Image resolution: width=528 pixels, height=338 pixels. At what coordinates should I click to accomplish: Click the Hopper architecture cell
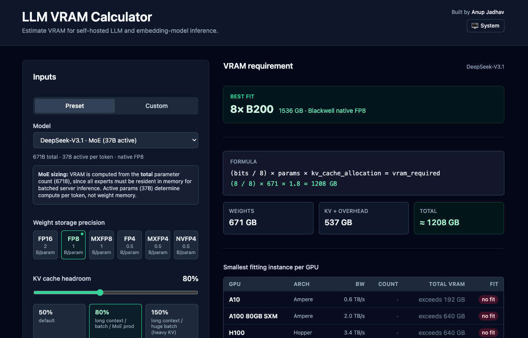pos(303,333)
